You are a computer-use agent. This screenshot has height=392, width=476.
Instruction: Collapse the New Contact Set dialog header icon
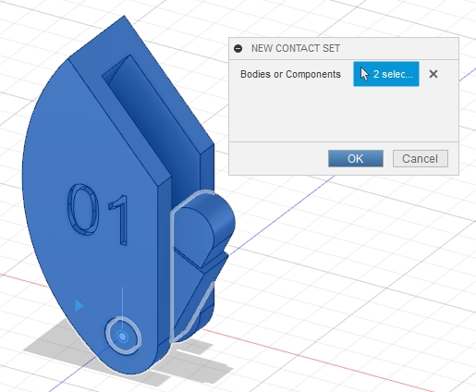238,48
